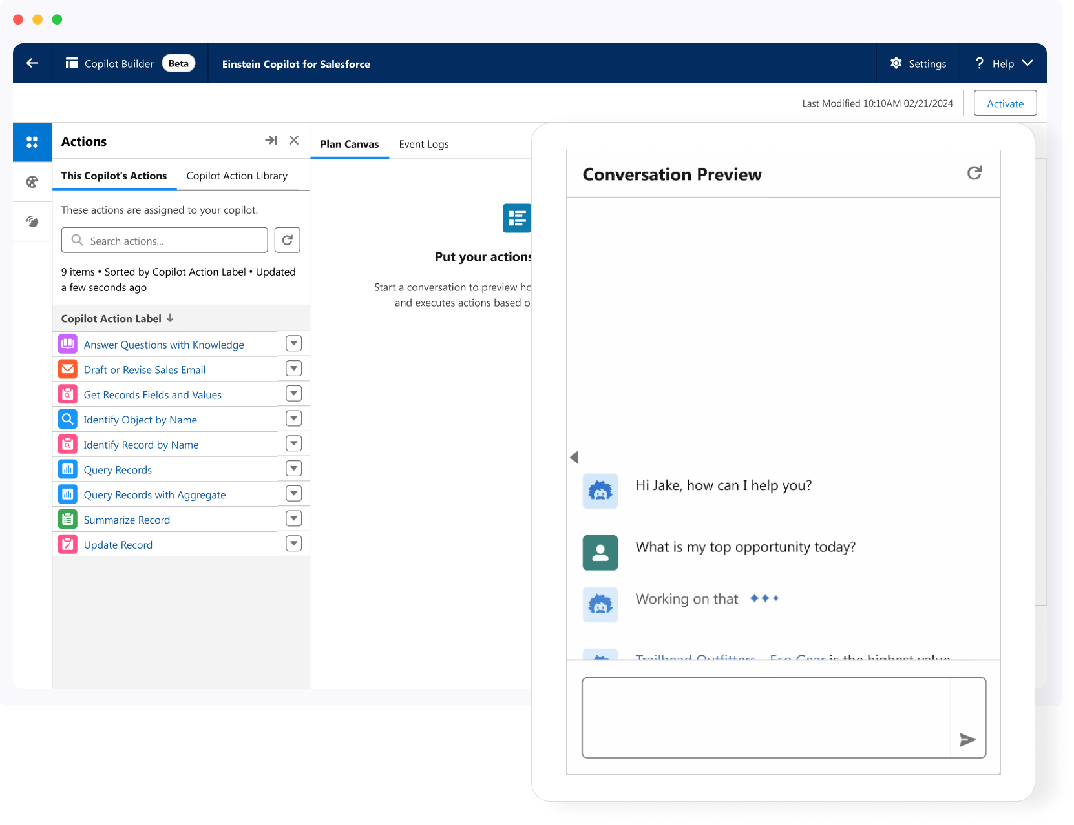Open the palette icon in the left sidebar

tap(32, 182)
